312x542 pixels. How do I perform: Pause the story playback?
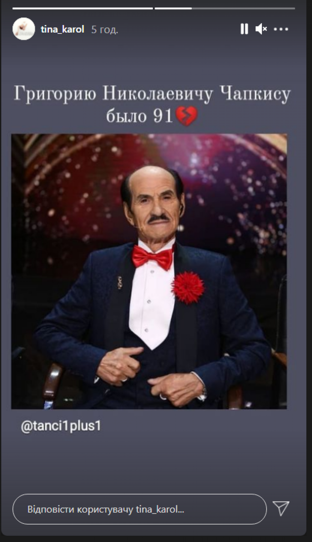click(244, 29)
